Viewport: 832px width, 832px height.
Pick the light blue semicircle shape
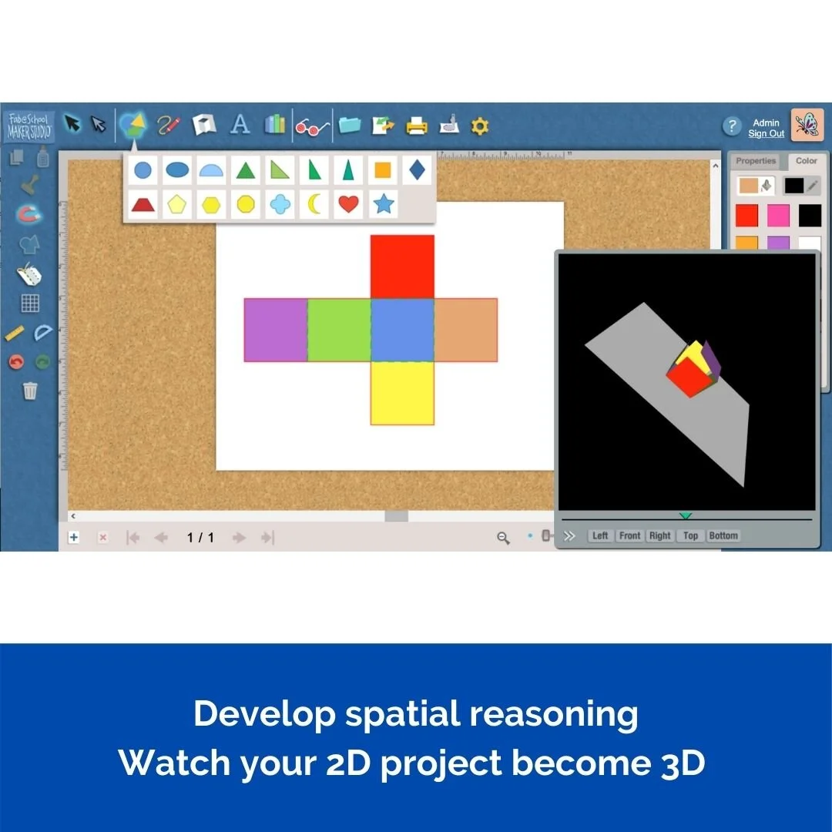pyautogui.click(x=211, y=170)
